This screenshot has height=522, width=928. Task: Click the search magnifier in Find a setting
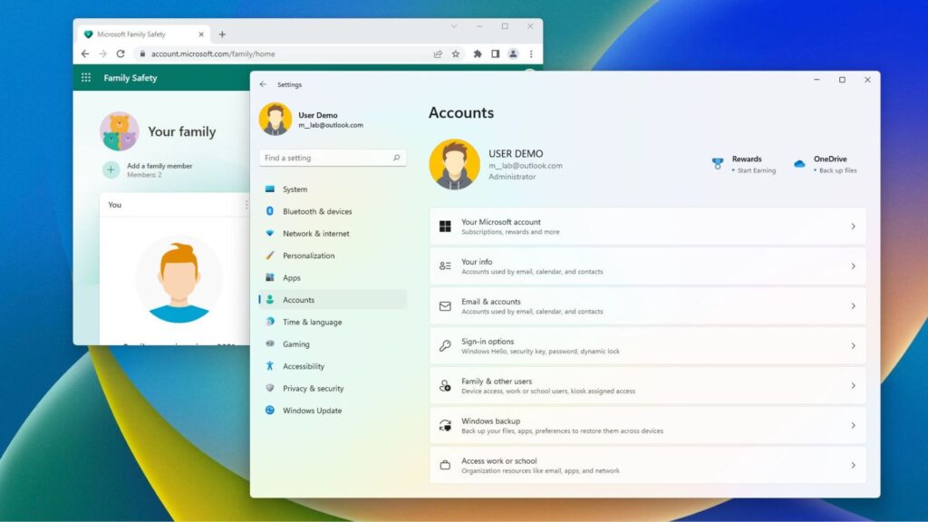tap(397, 158)
